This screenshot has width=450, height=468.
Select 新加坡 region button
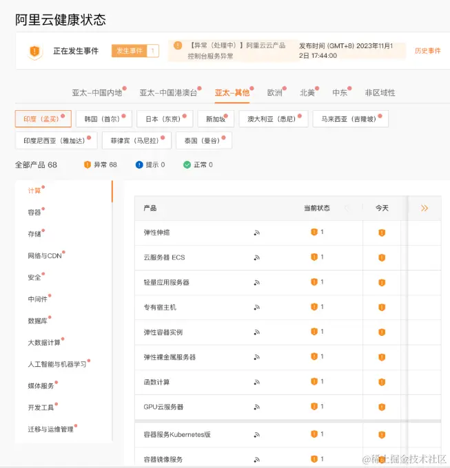(x=216, y=119)
